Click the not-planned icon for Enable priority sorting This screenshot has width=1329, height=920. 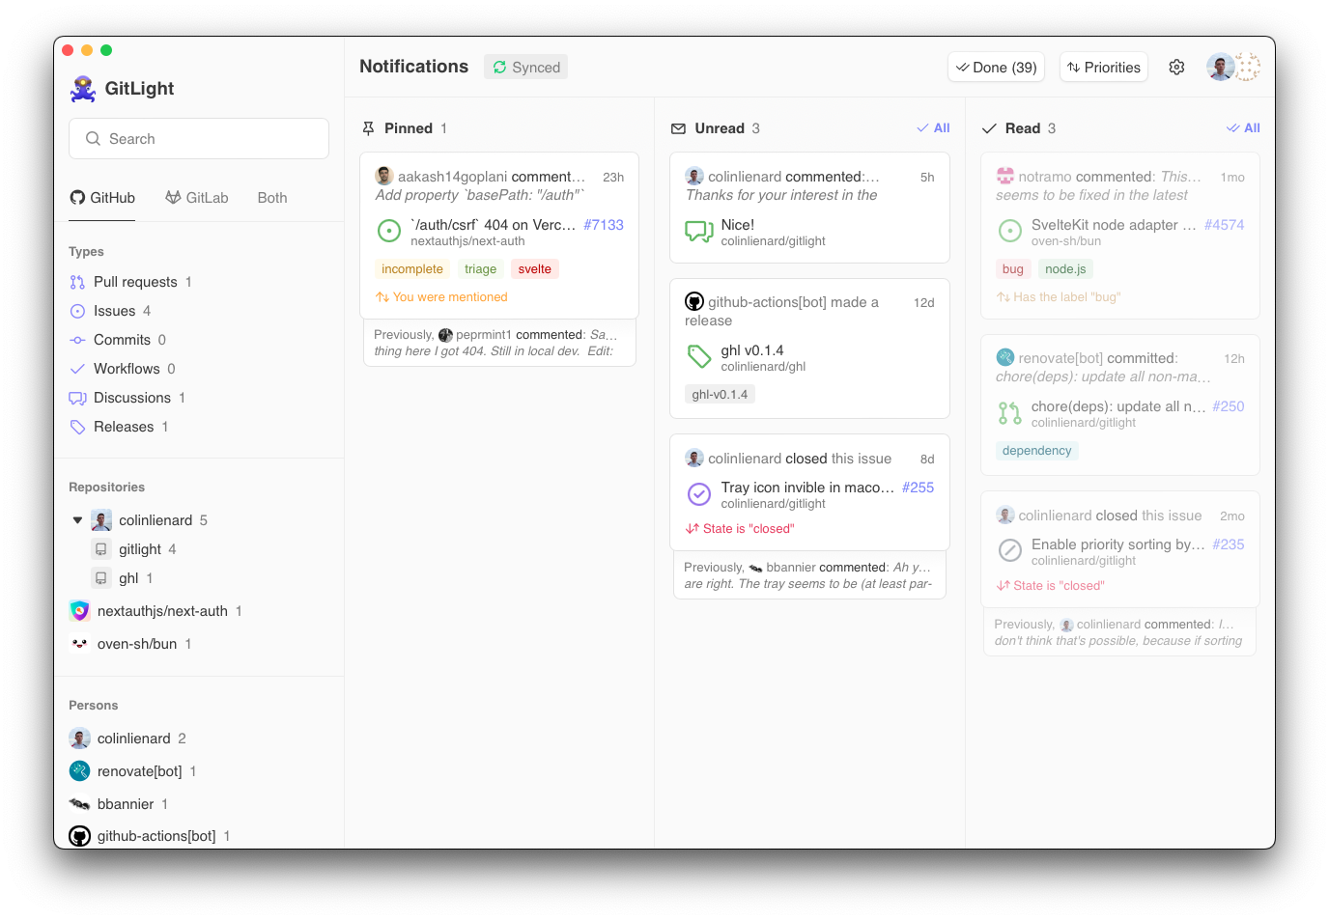point(1009,550)
